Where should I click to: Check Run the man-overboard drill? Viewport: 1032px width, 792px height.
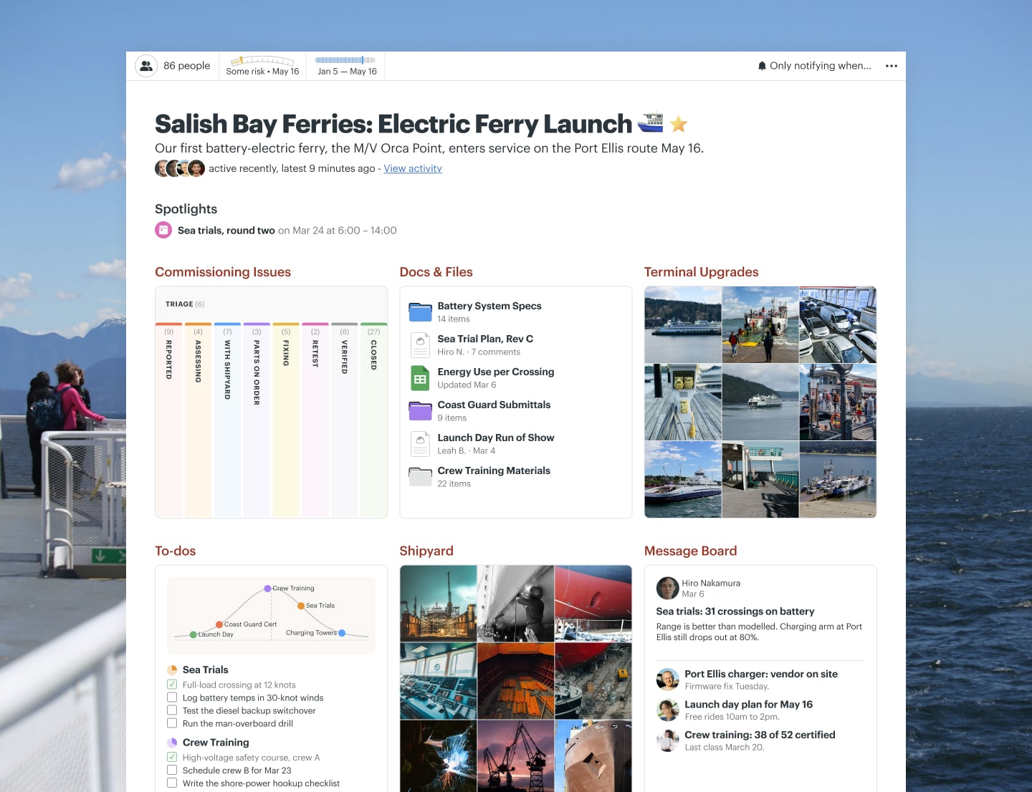coord(172,723)
